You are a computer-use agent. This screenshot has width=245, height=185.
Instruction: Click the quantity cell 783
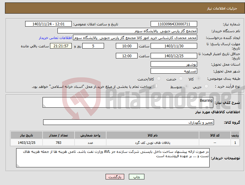(58, 143)
